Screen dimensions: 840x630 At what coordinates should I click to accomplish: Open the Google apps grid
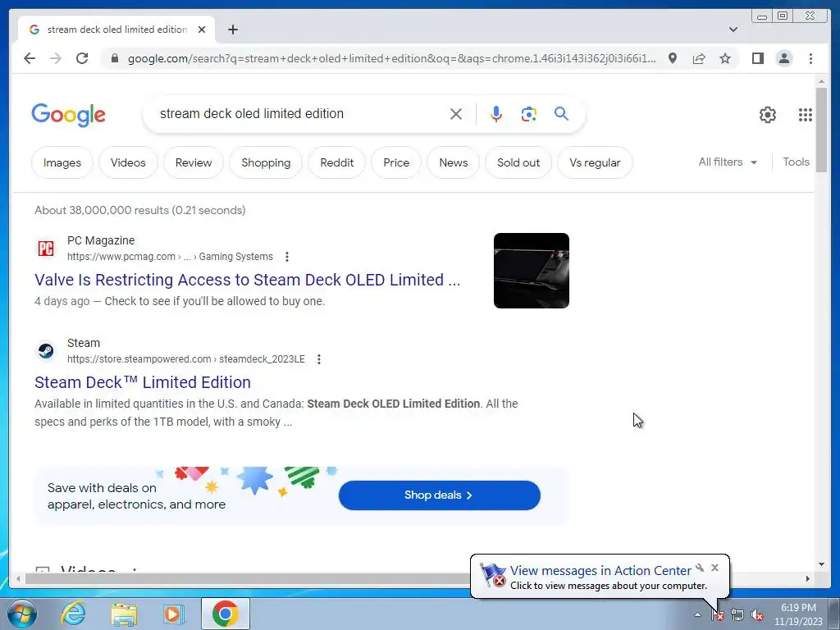click(806, 115)
